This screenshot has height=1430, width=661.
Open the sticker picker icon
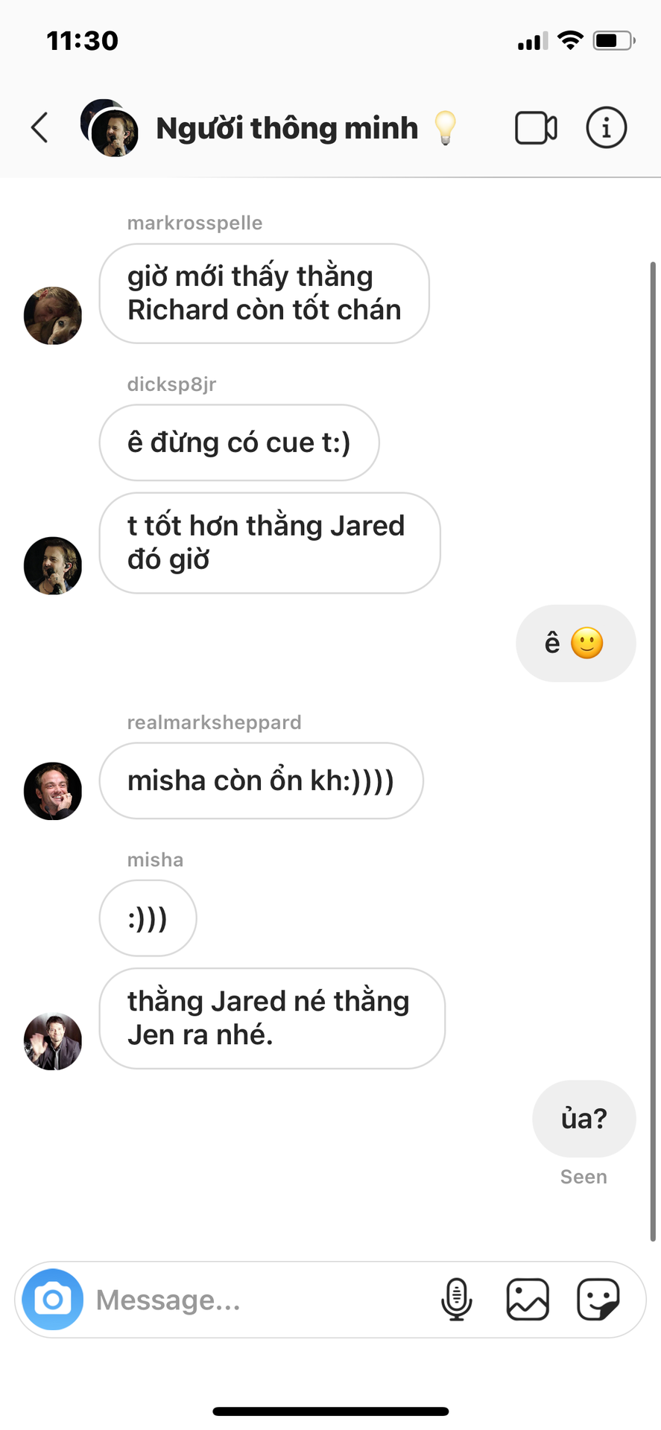pyautogui.click(x=598, y=1300)
